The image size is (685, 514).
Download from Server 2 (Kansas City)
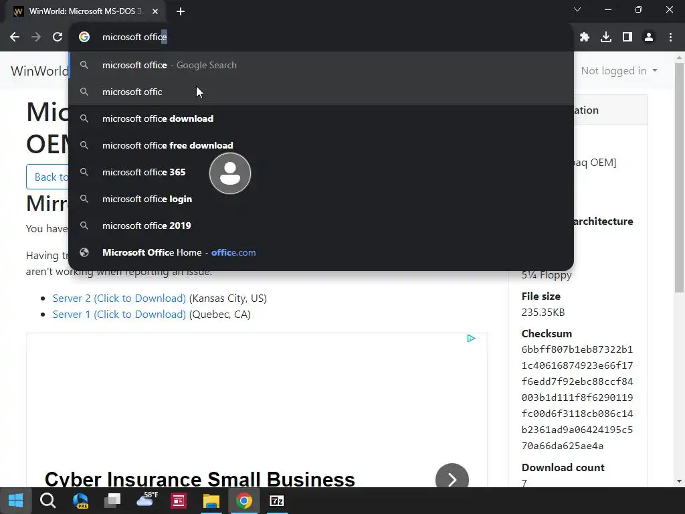click(119, 298)
